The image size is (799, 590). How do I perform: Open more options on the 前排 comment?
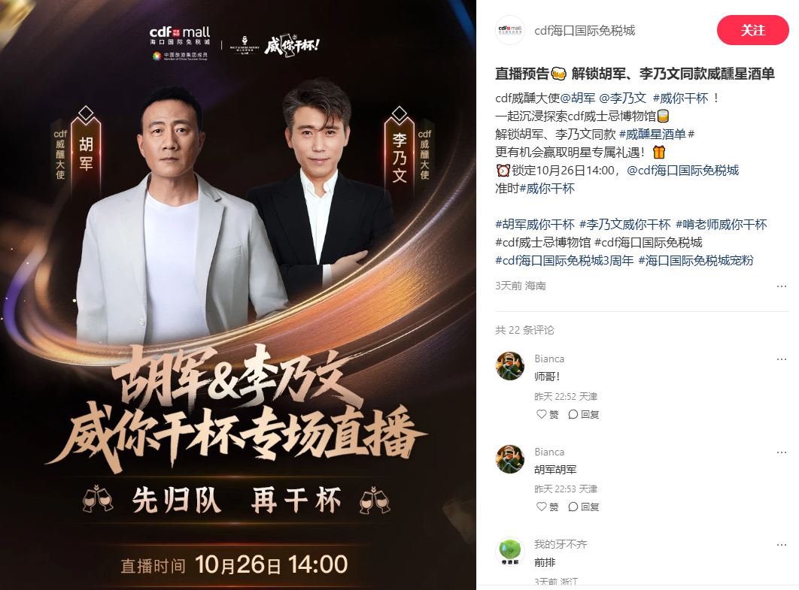tap(781, 545)
